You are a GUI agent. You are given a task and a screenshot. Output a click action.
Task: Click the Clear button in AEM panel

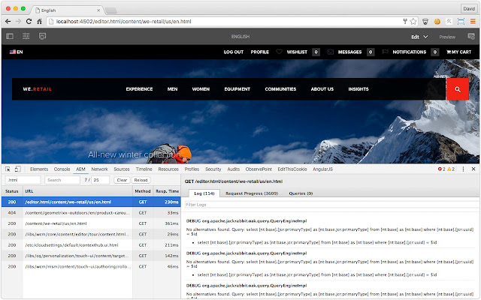pyautogui.click(x=122, y=180)
